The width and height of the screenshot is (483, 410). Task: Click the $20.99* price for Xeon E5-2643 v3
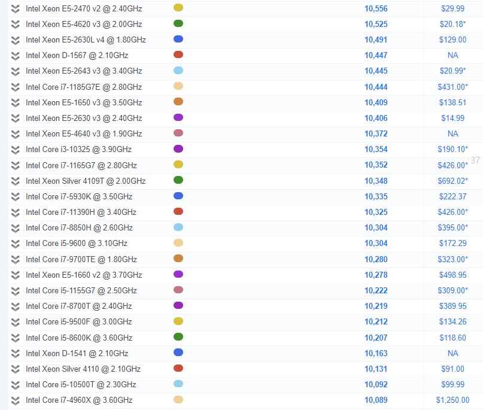(453, 71)
